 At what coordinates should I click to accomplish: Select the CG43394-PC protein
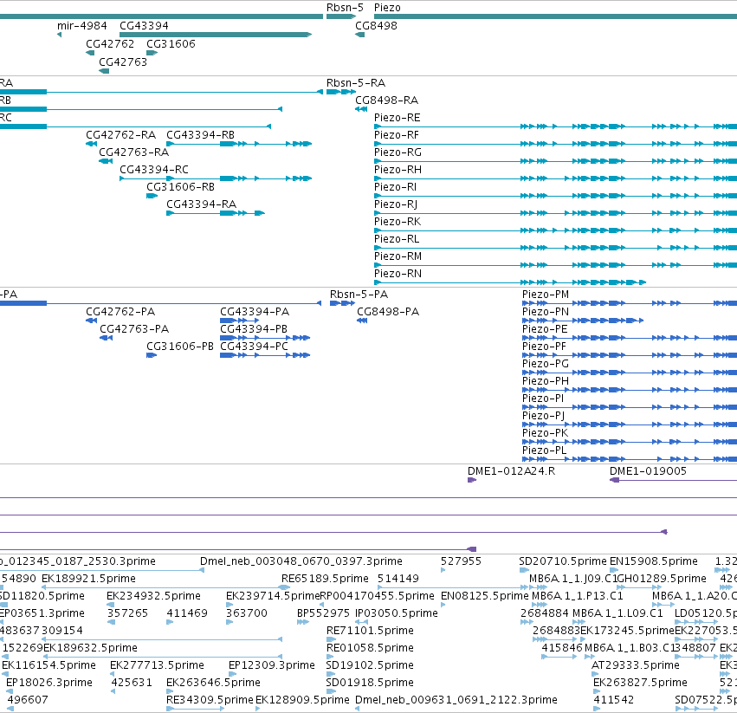(254, 347)
